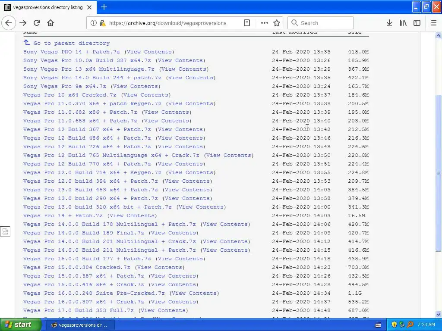Open Vegas Pro 13.0 build 310 x64 bit file
This screenshot has width=442, height=331.
(x=98, y=207)
